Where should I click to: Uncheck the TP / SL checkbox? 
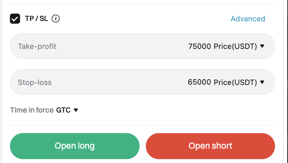pos(15,19)
